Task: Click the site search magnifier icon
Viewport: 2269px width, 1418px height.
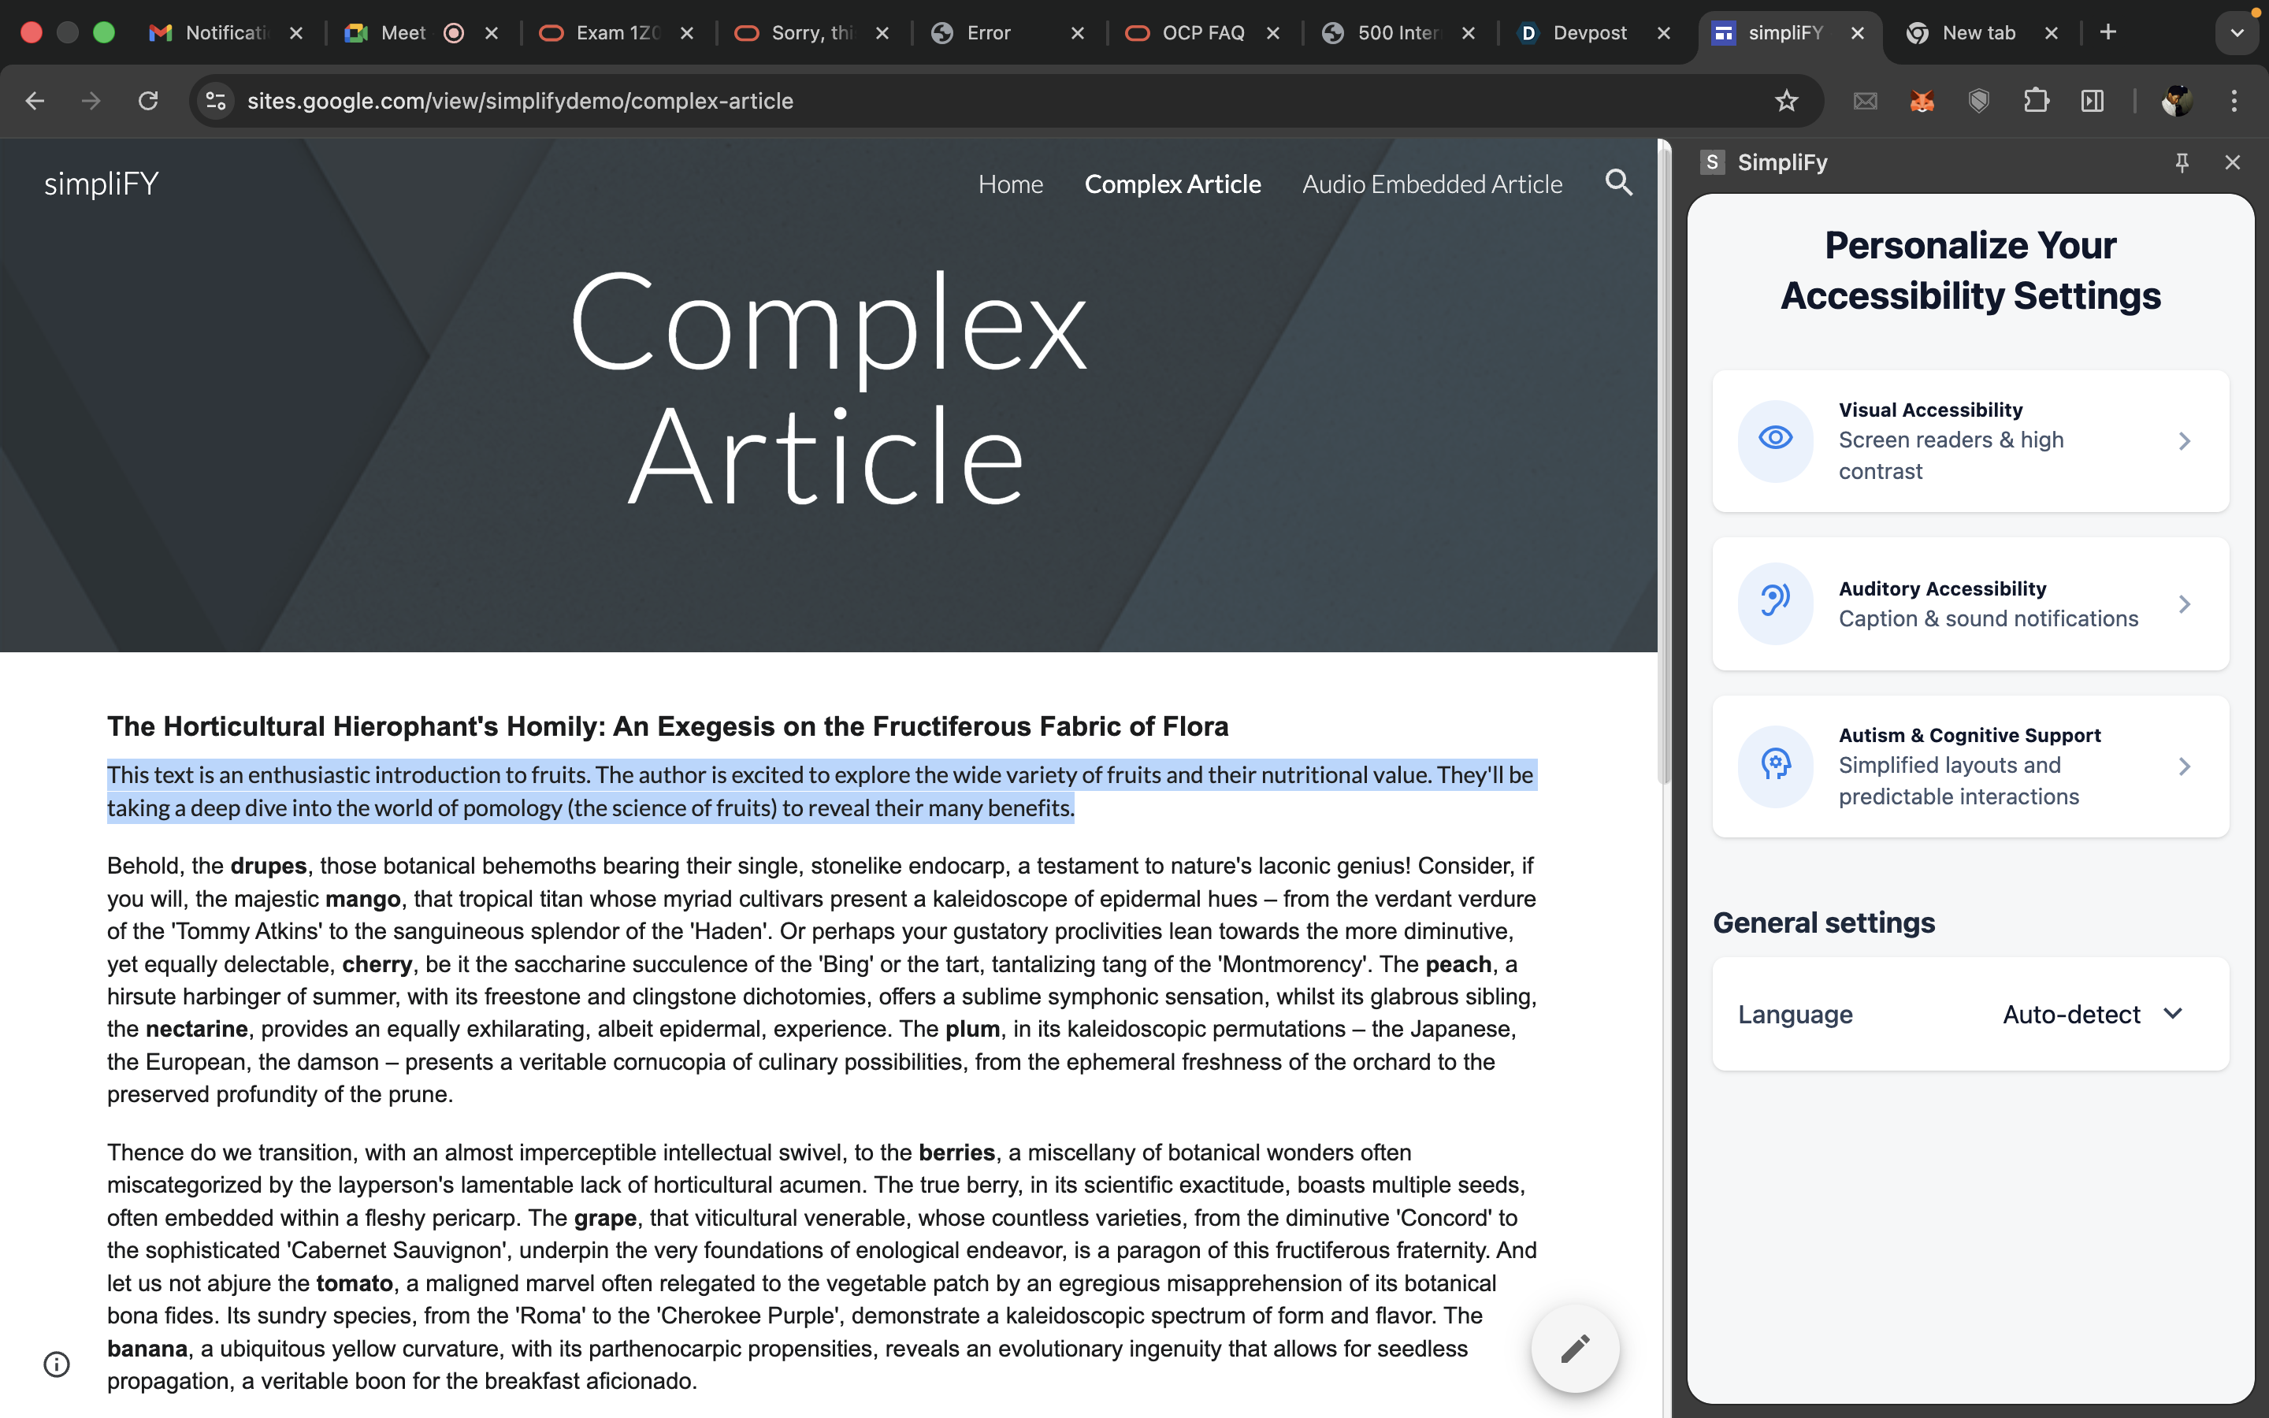Action: (1618, 183)
